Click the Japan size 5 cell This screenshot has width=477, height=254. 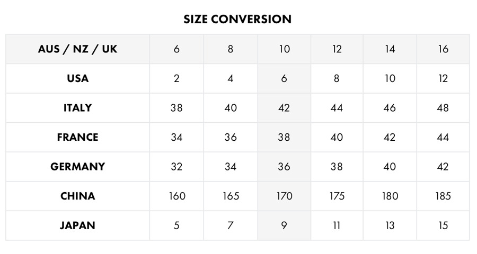(x=176, y=225)
